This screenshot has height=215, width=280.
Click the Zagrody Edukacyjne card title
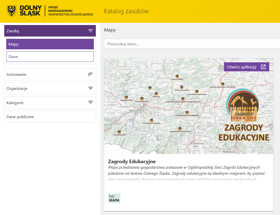(132, 161)
